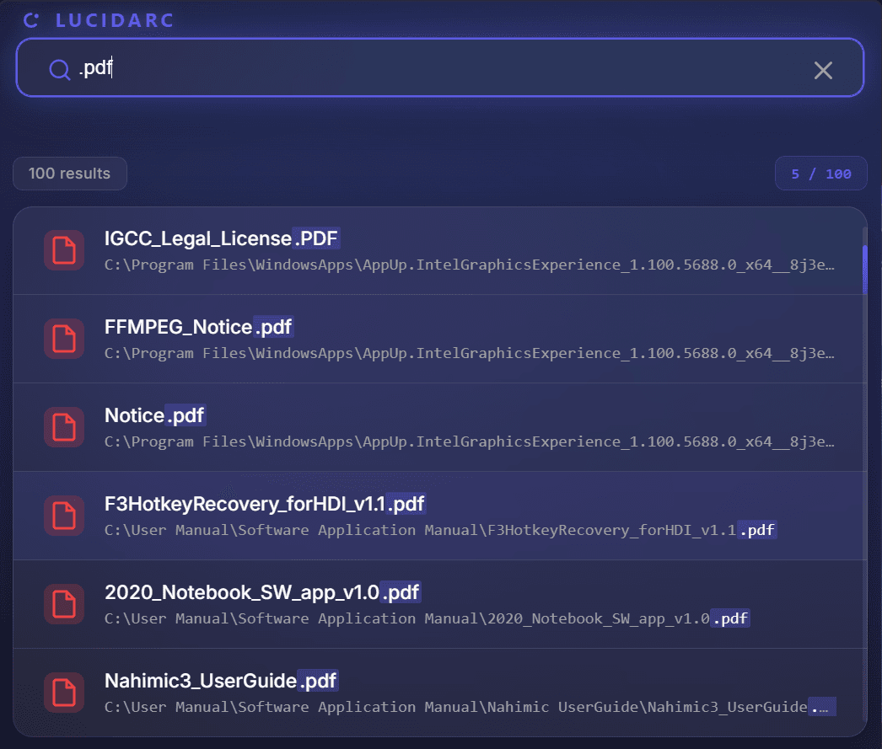Click the PDF icon for FFMPEG_Notice
This screenshot has height=749, width=882.
pyautogui.click(x=64, y=339)
